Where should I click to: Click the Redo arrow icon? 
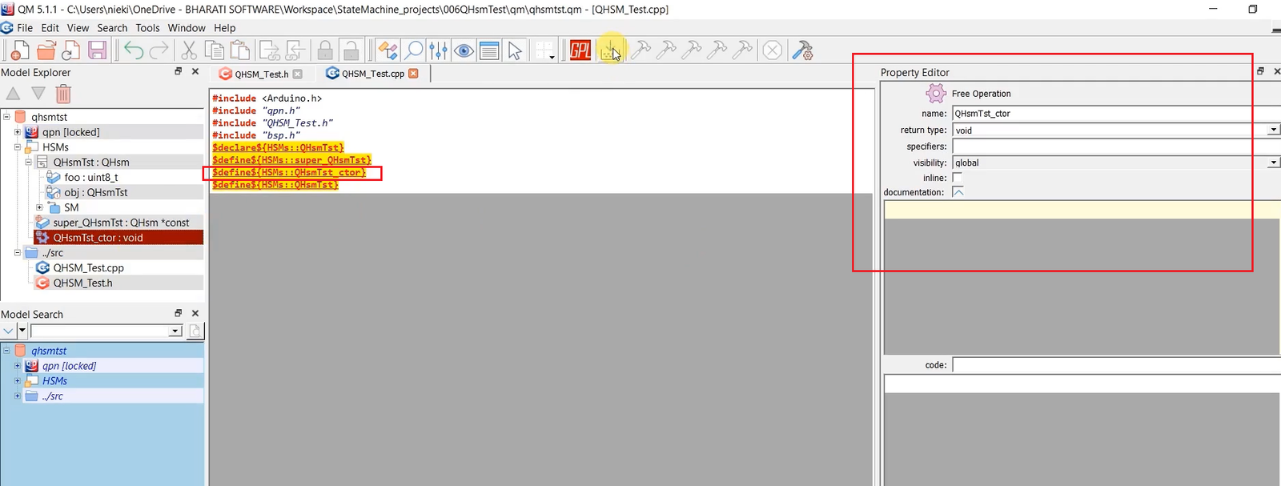[x=159, y=50]
